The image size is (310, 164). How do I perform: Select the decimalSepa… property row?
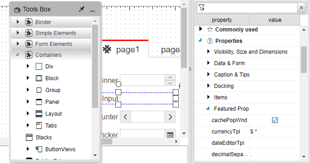(x=247, y=154)
